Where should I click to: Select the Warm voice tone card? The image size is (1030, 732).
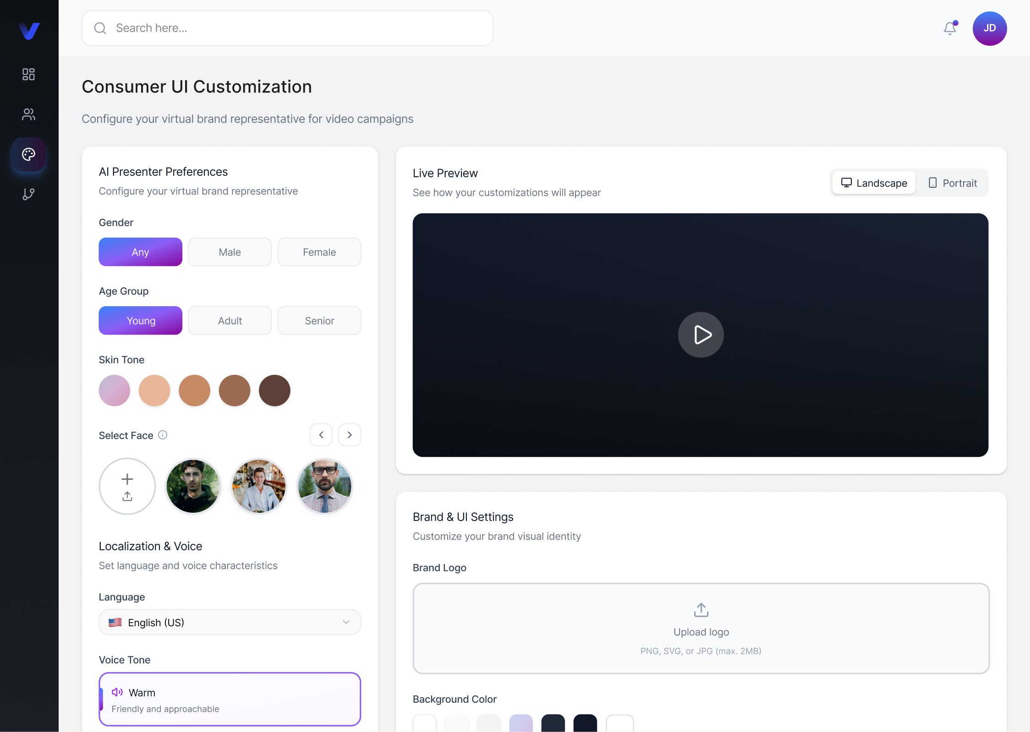[x=230, y=699]
